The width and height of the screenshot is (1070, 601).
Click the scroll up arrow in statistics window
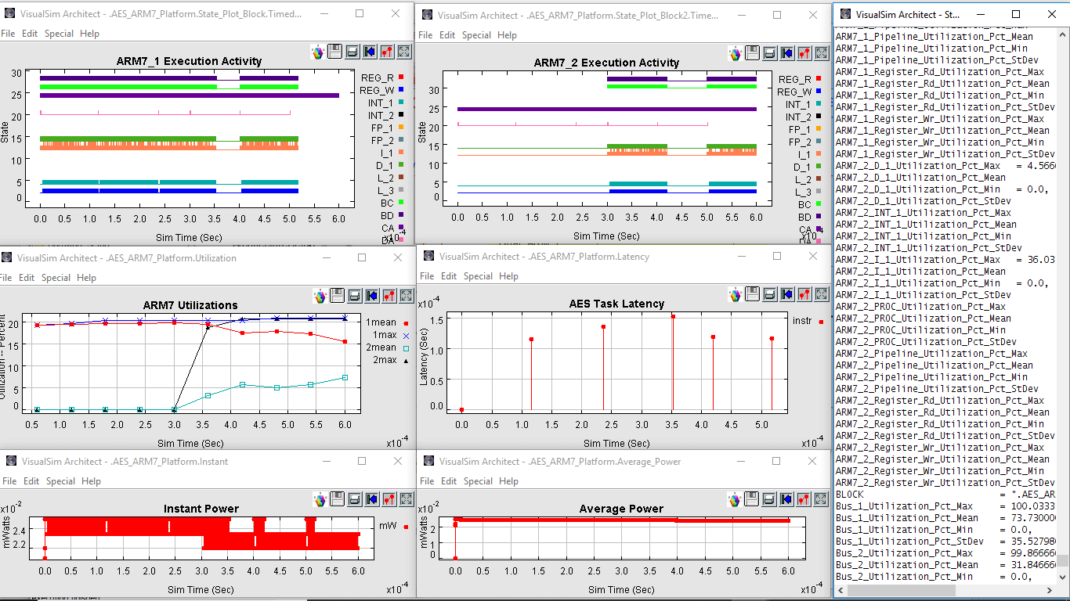[x=1063, y=34]
